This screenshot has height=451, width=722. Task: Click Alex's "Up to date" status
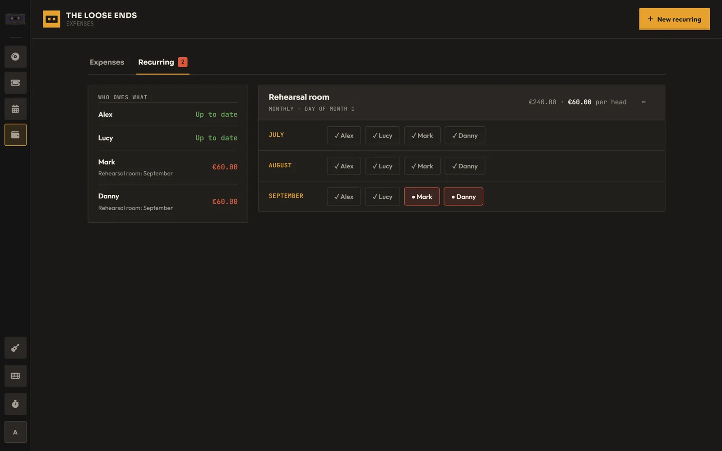(x=217, y=115)
